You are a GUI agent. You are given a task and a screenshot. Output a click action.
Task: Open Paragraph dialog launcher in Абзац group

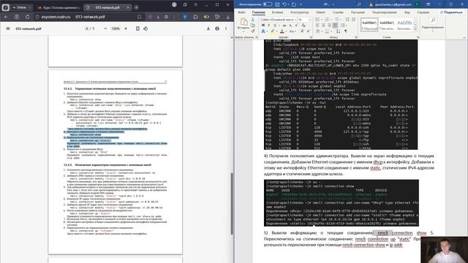[356, 37]
